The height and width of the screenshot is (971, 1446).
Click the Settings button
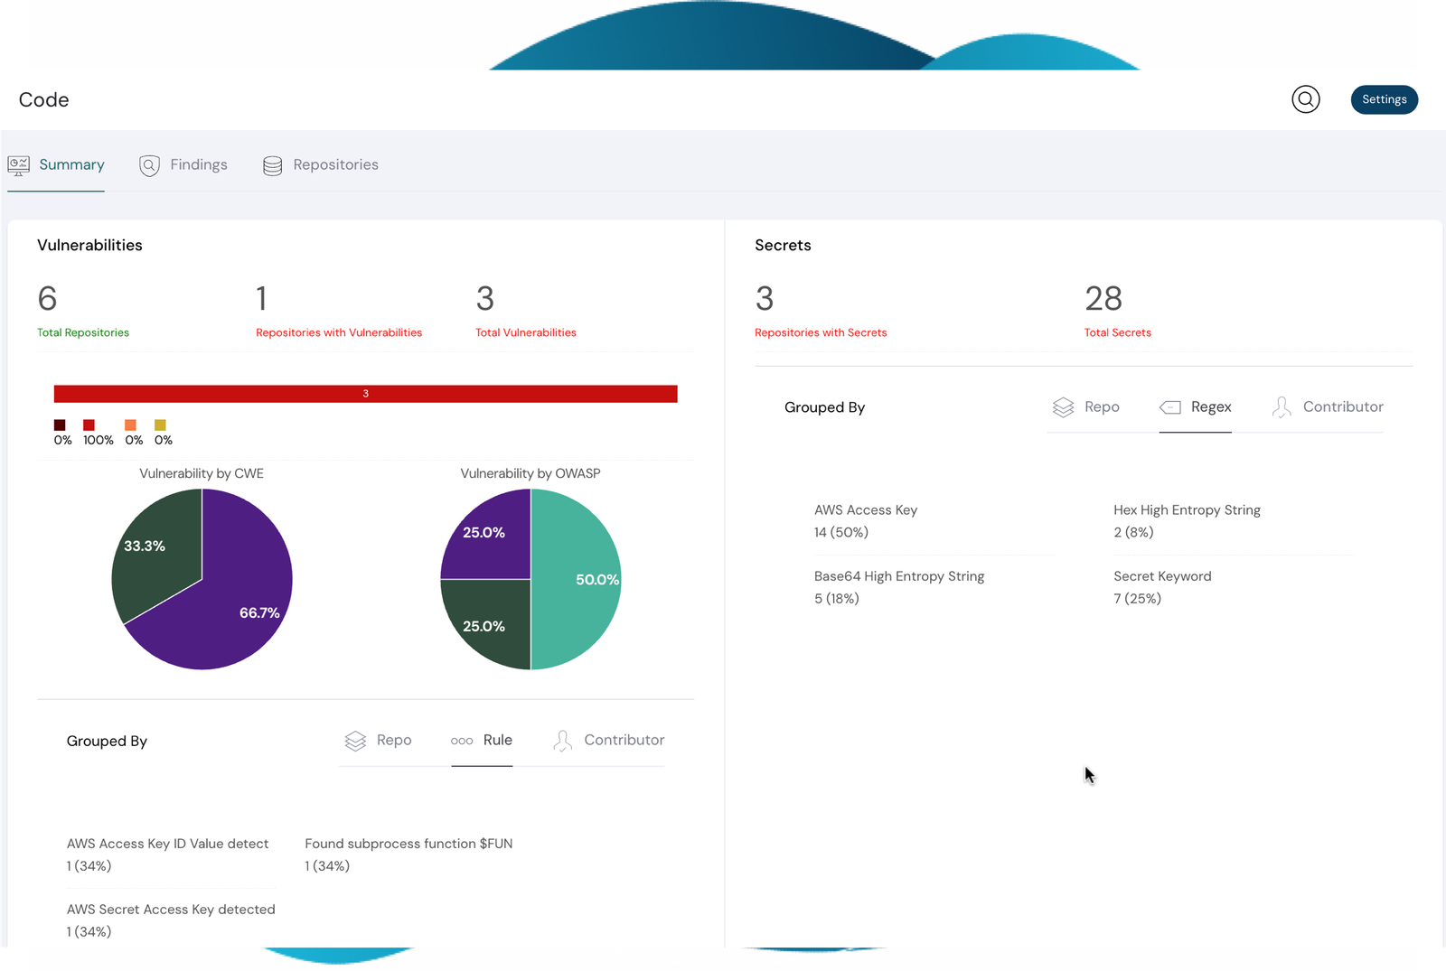point(1384,99)
